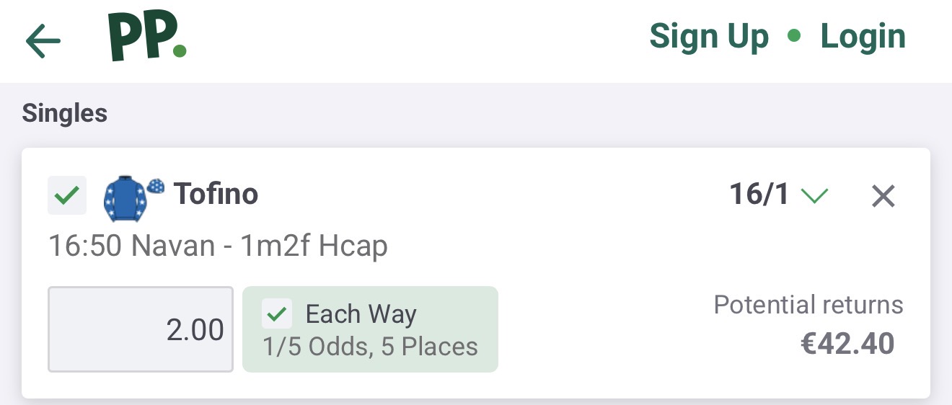The height and width of the screenshot is (405, 952).
Task: Open the Sign Up page
Action: (x=709, y=36)
